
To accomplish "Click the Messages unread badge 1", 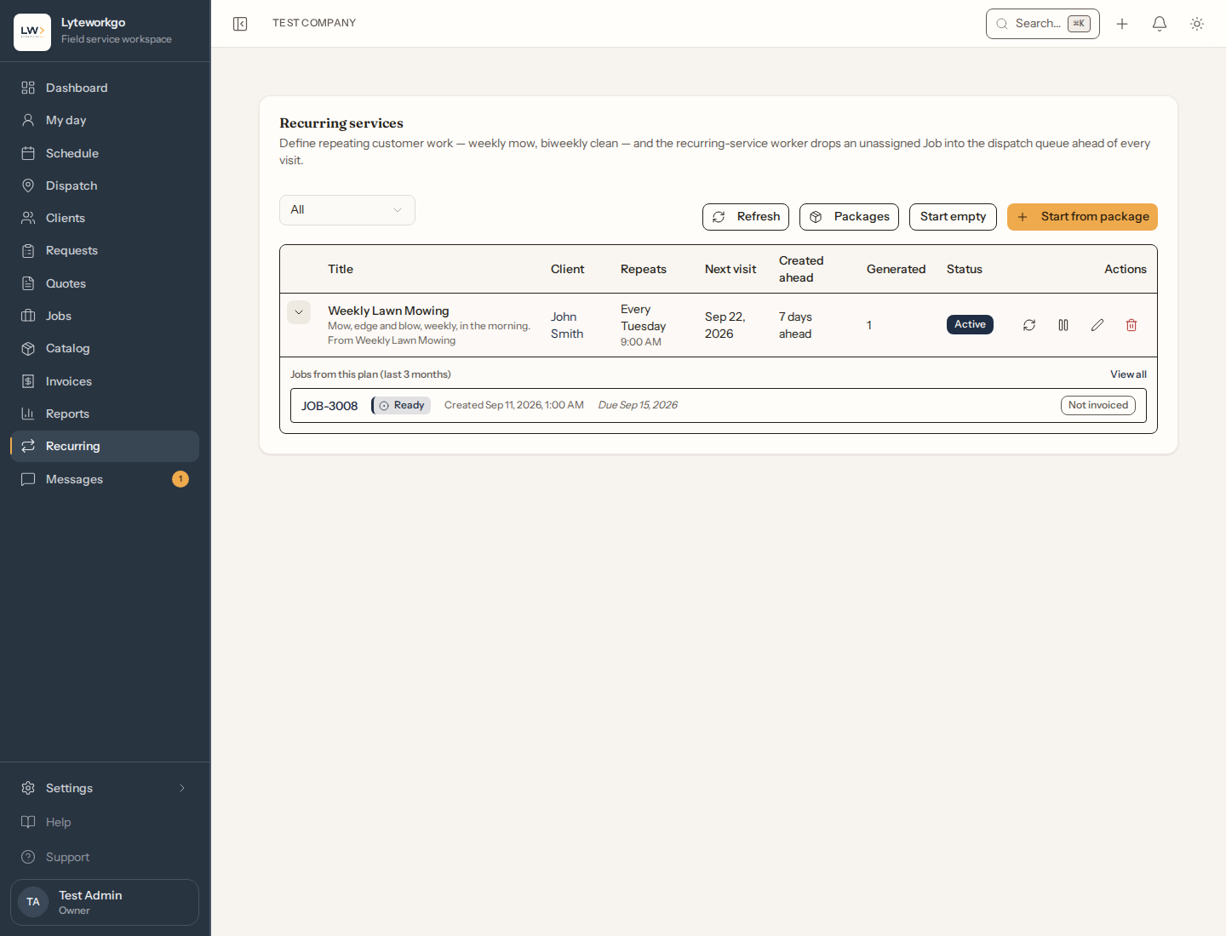I will (180, 479).
